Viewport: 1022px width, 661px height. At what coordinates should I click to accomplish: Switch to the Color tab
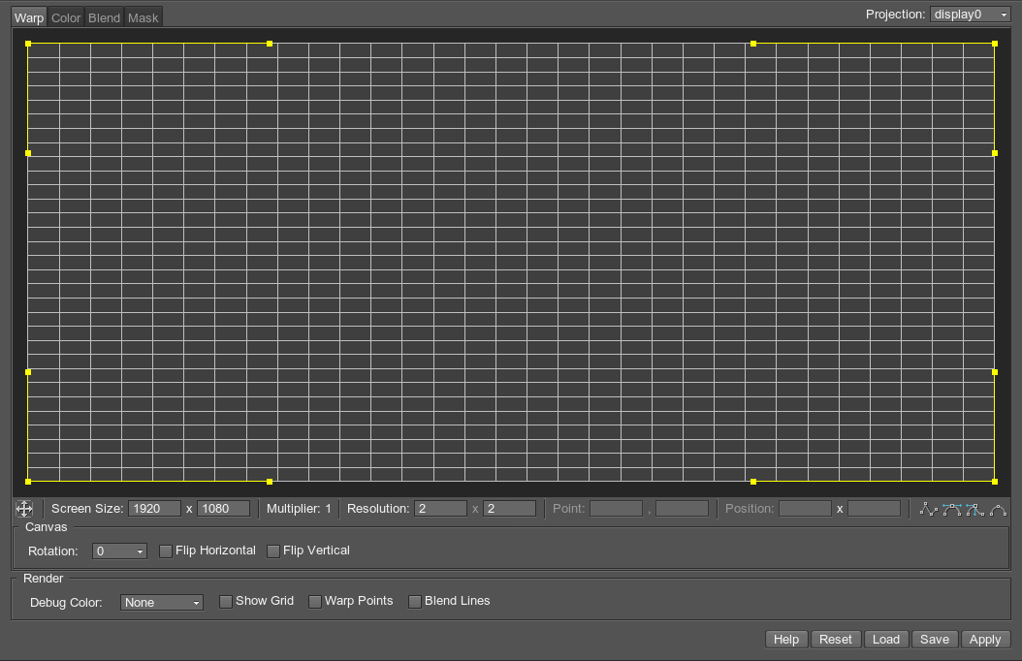66,17
